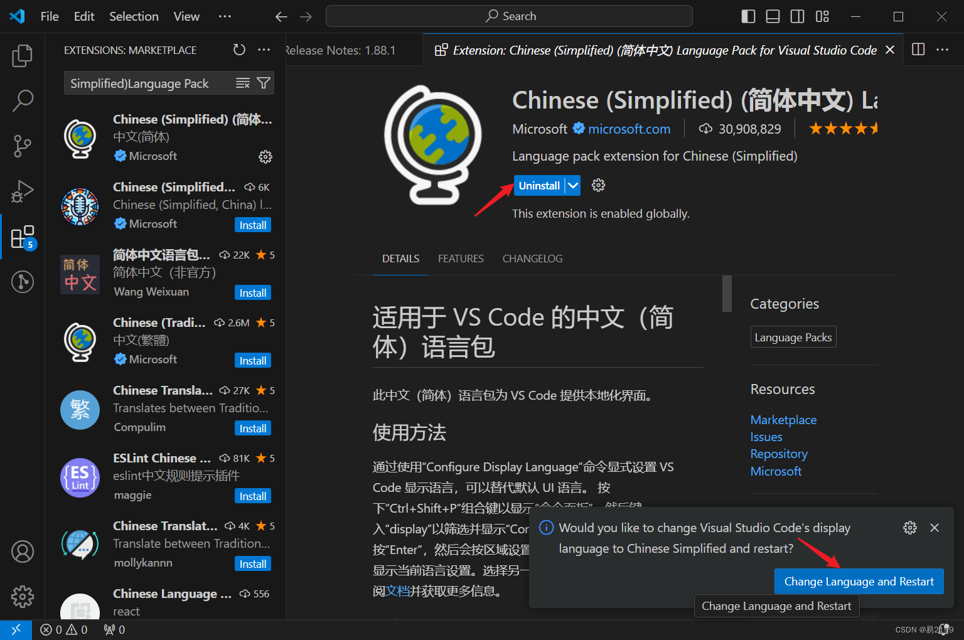
Task: Expand the Uninstall dropdown arrow
Action: point(572,186)
